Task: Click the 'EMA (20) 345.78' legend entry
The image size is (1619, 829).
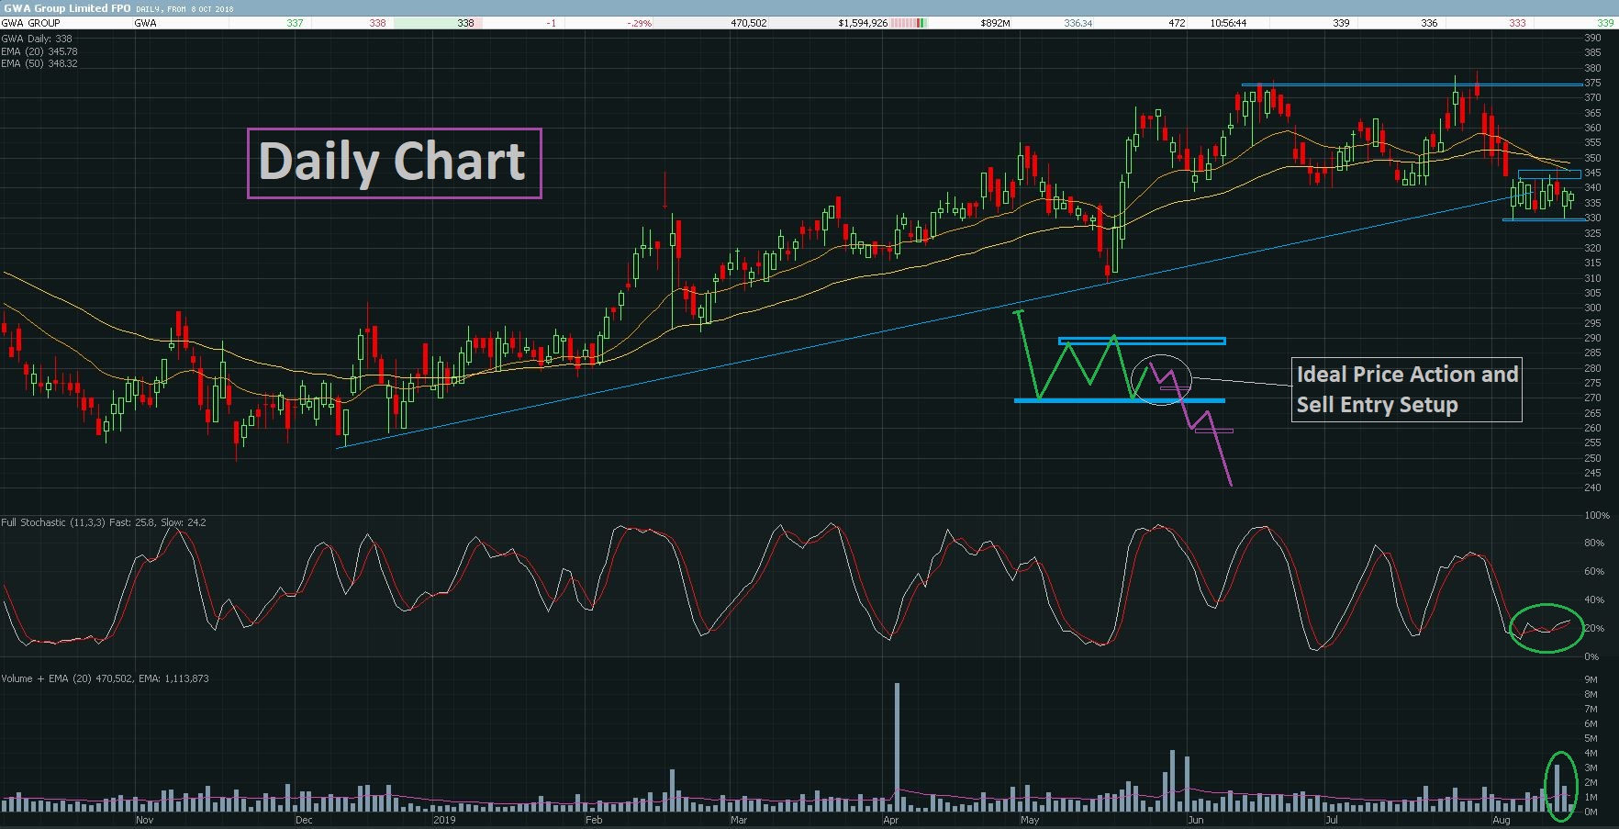Action: coord(39,51)
